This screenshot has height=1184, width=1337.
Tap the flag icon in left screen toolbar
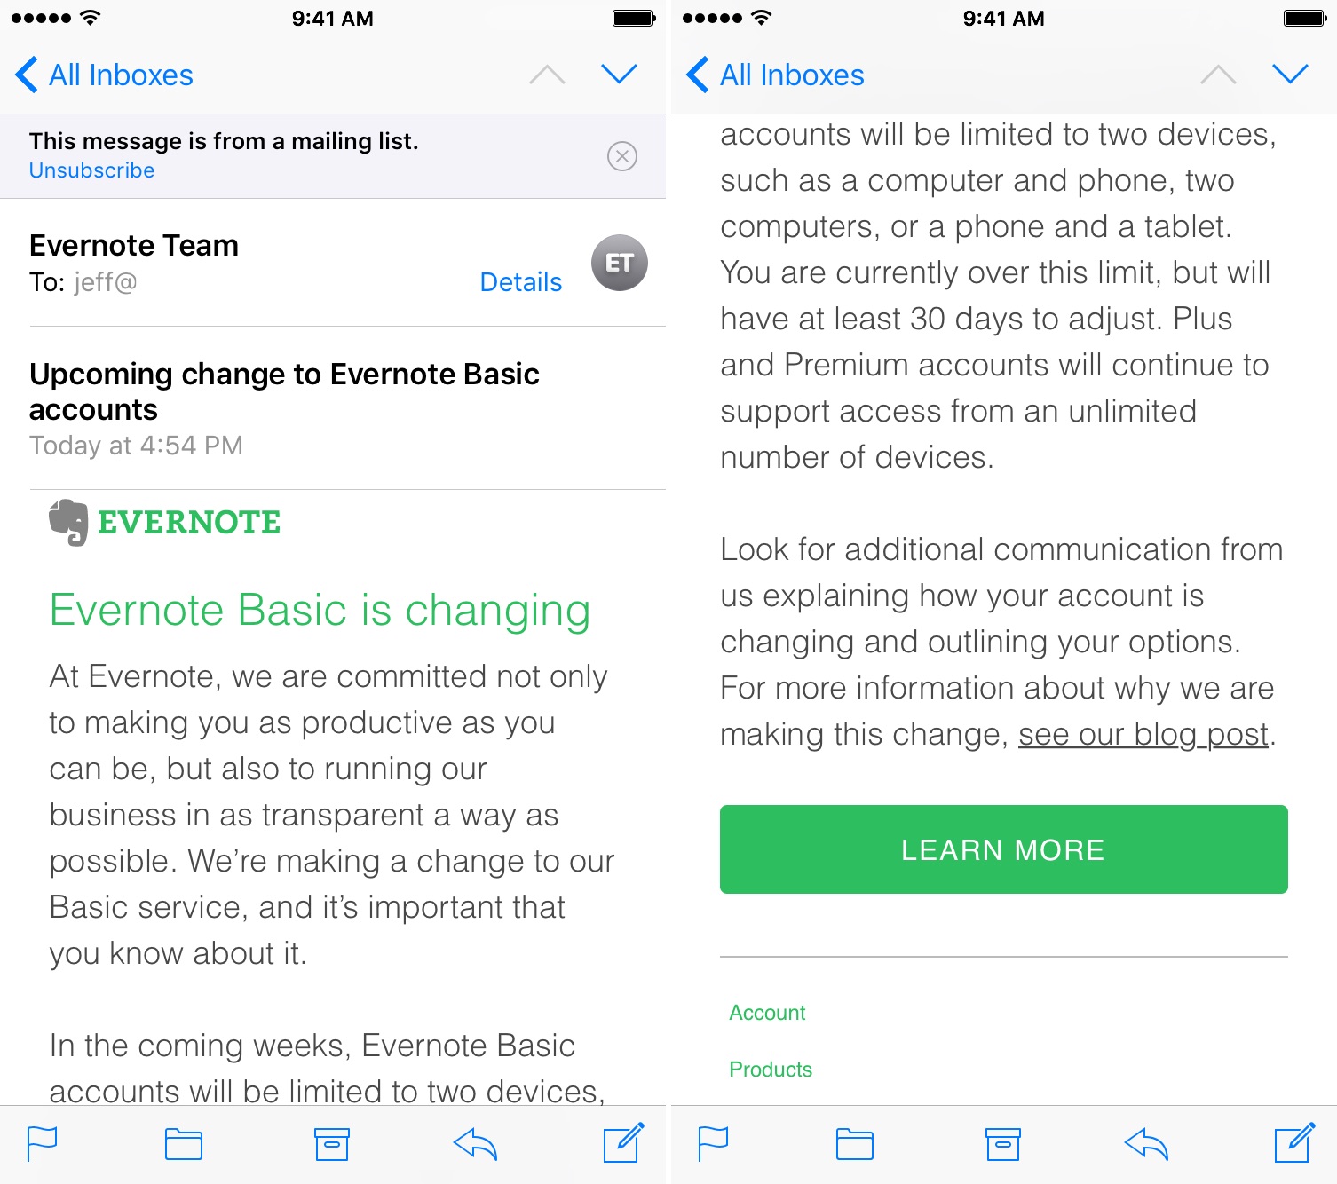click(42, 1143)
